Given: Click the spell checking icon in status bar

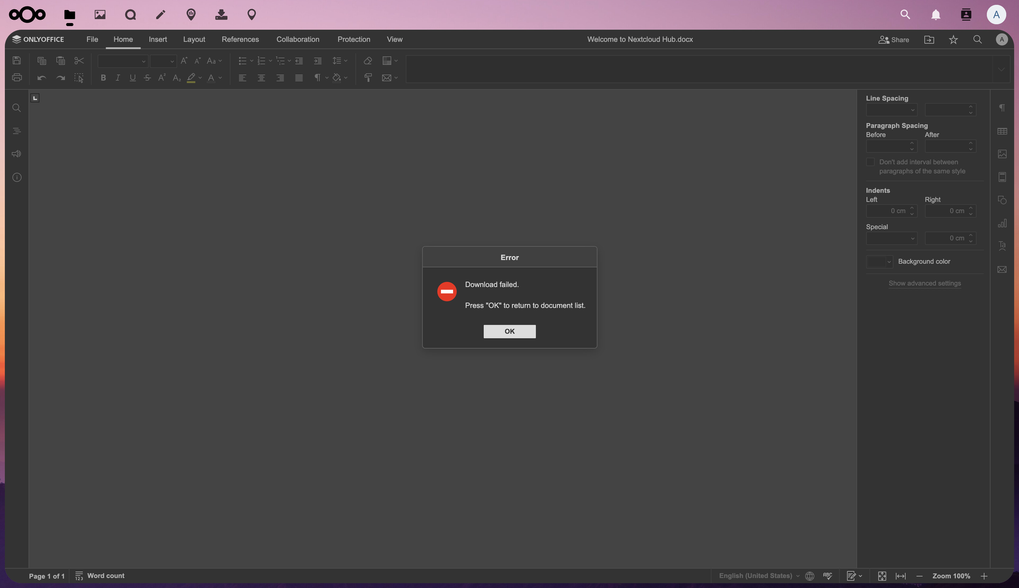Looking at the screenshot, I should coord(828,576).
